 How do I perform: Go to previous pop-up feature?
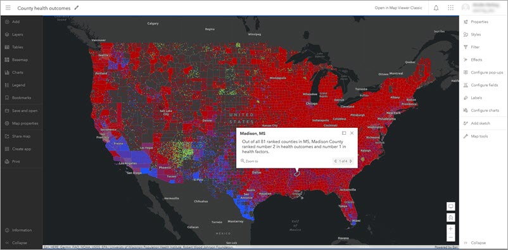point(335,161)
